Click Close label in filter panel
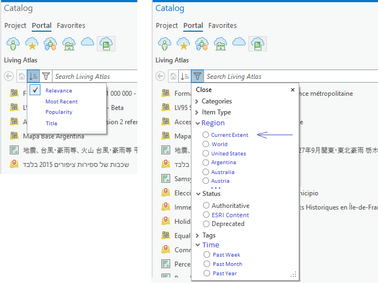The width and height of the screenshot is (378, 284). [x=203, y=90]
